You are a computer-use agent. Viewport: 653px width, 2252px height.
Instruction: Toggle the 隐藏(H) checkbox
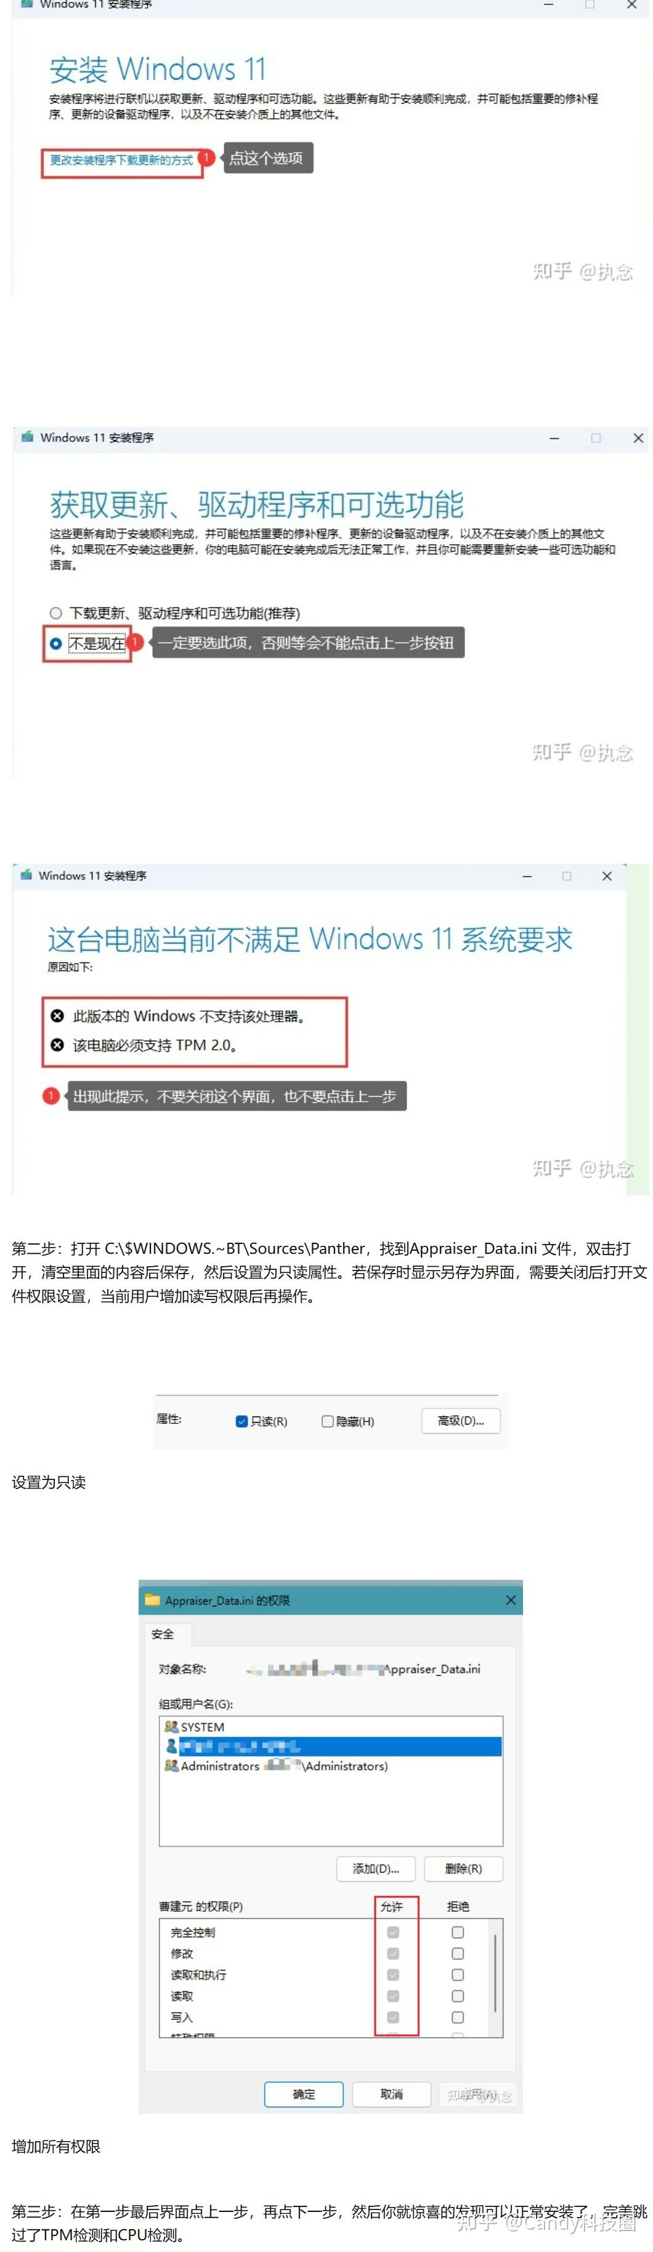(328, 1421)
